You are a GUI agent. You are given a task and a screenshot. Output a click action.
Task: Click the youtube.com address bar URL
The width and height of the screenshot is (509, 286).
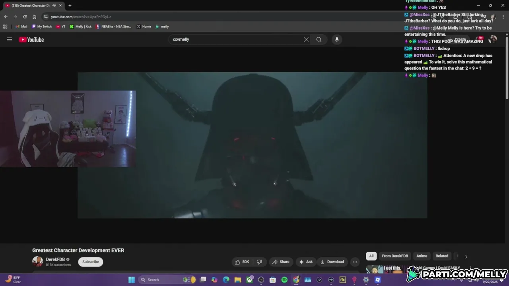click(x=81, y=17)
